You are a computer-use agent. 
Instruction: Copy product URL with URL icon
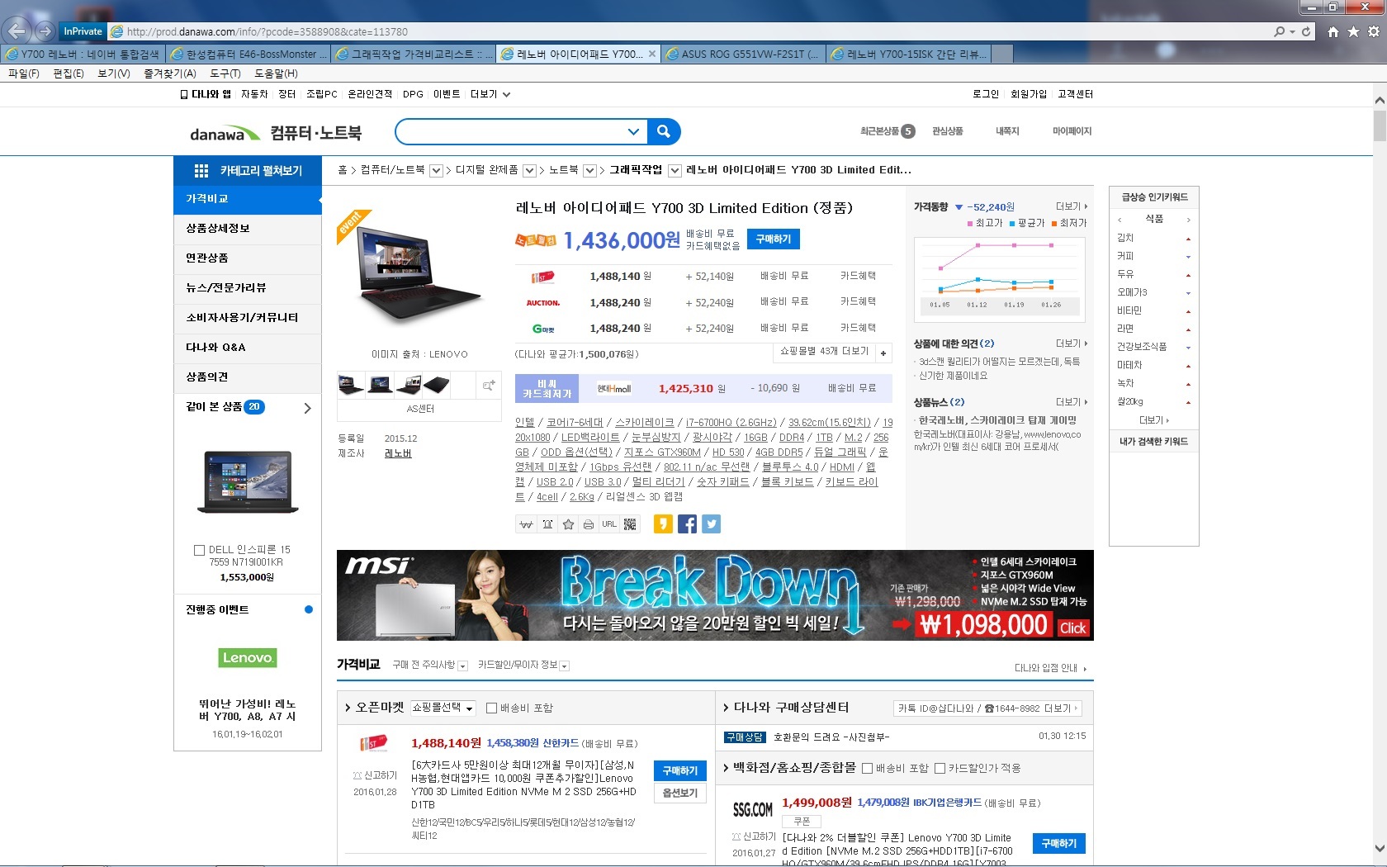609,524
